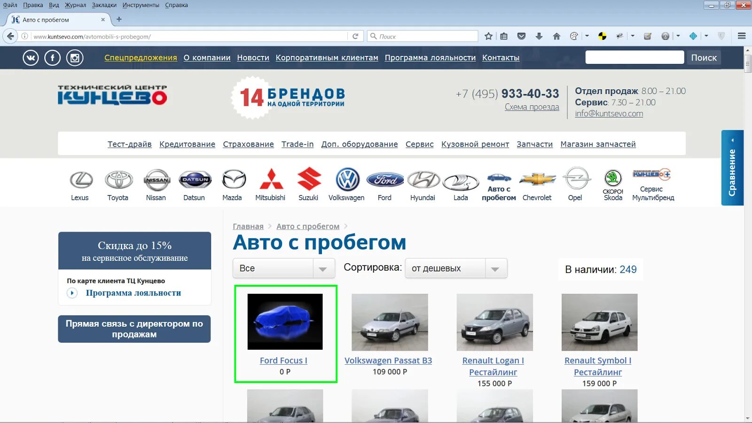Switch to the 'Авто с пробегом' tab

pos(58,20)
